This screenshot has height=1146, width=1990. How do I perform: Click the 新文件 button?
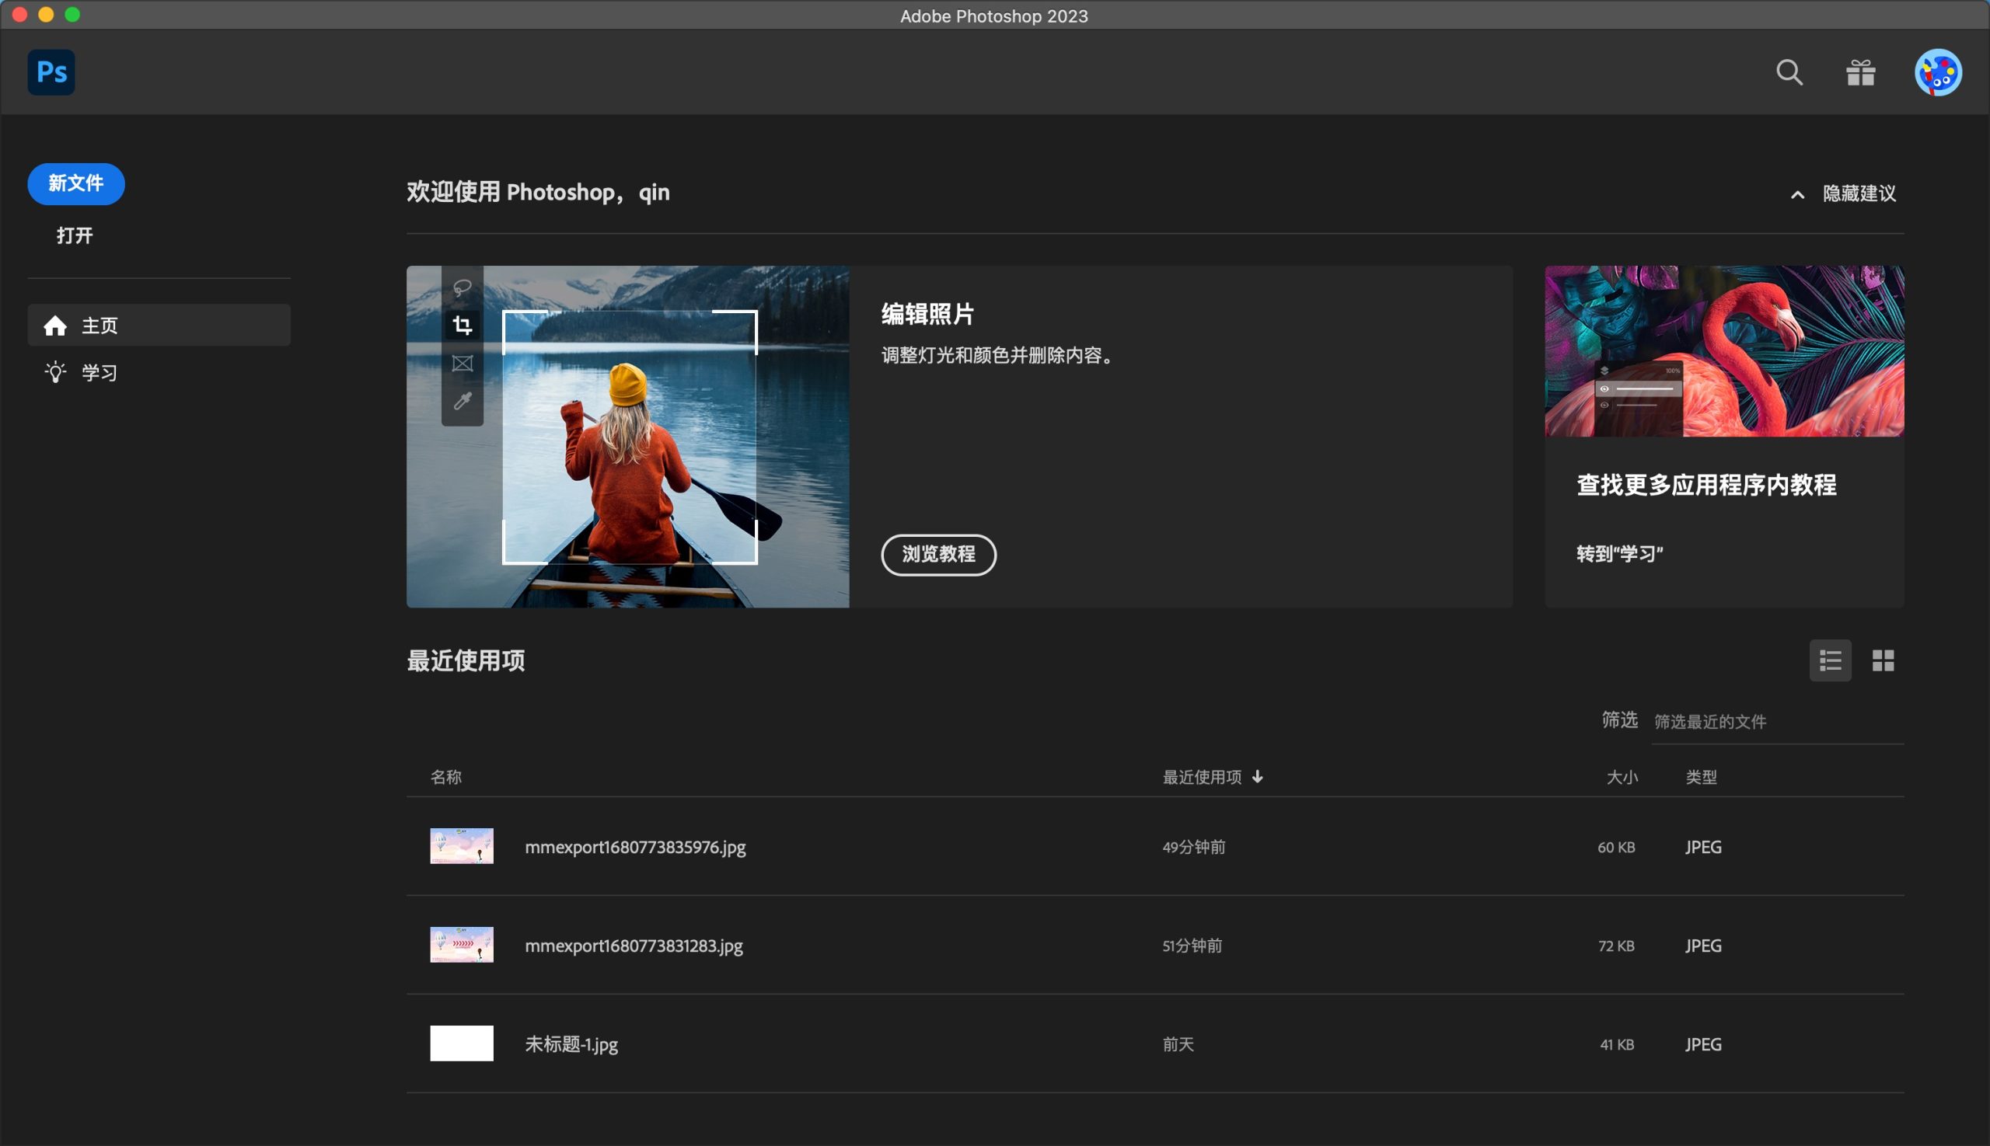coord(75,183)
